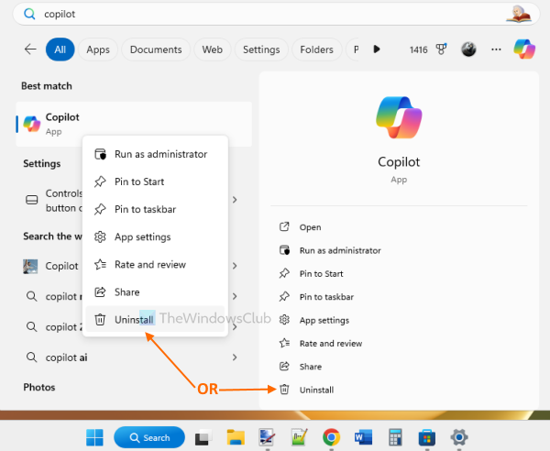Launch Copilot from top-right colorful icon
Image resolution: width=550 pixels, height=451 pixels.
(524, 49)
